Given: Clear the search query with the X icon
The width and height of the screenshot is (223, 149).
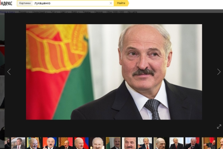Looking at the screenshot, I should (111, 3).
